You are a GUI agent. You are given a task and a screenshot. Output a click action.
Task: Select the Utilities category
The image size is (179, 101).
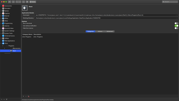[7, 38]
